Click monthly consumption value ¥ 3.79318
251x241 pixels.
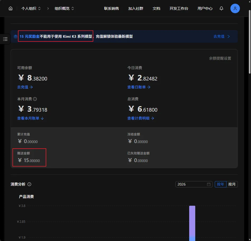point(33,109)
